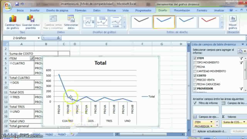Insert new worksheet tab icon
The width and height of the screenshot is (247, 139).
coord(73,134)
